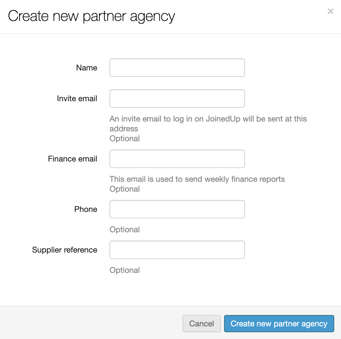Click the JoinedUp invite email help text
The width and height of the screenshot is (341, 339).
pos(208,119)
